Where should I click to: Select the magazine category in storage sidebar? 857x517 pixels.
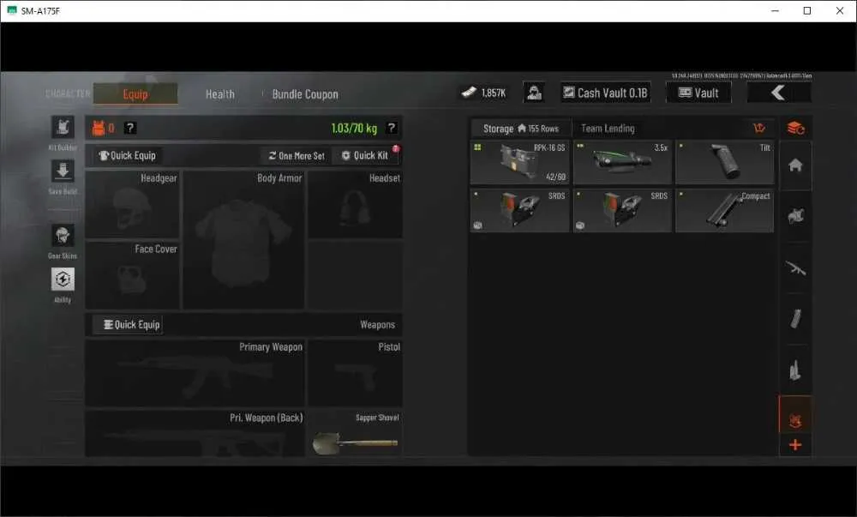click(x=795, y=319)
